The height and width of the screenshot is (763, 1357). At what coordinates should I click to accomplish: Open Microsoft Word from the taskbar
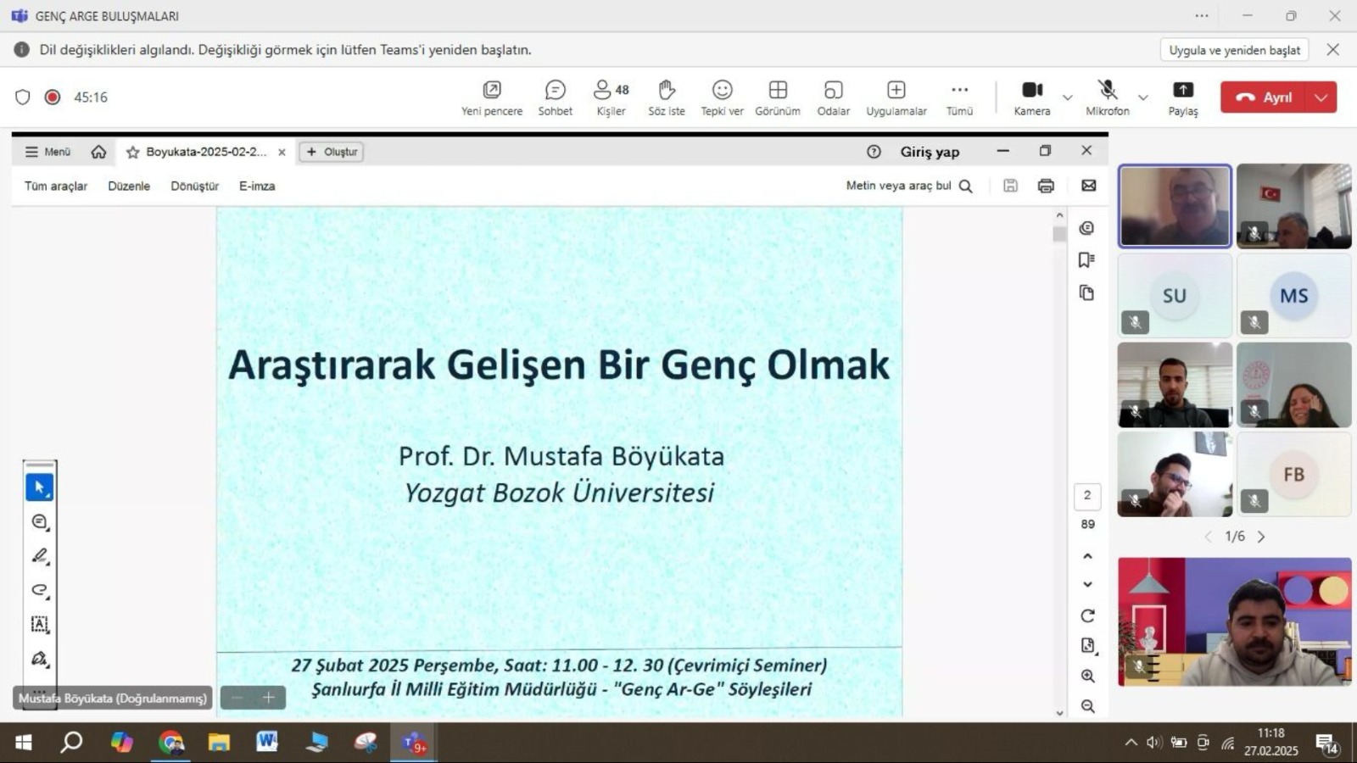[267, 743]
